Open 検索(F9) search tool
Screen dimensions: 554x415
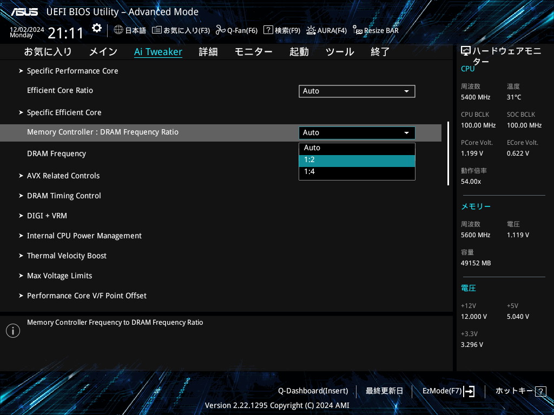(x=282, y=30)
